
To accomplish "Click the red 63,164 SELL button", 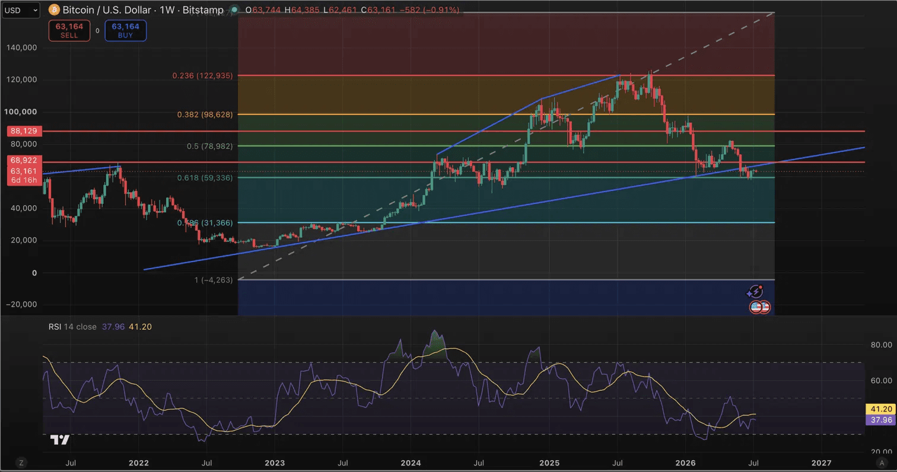I will (70, 31).
